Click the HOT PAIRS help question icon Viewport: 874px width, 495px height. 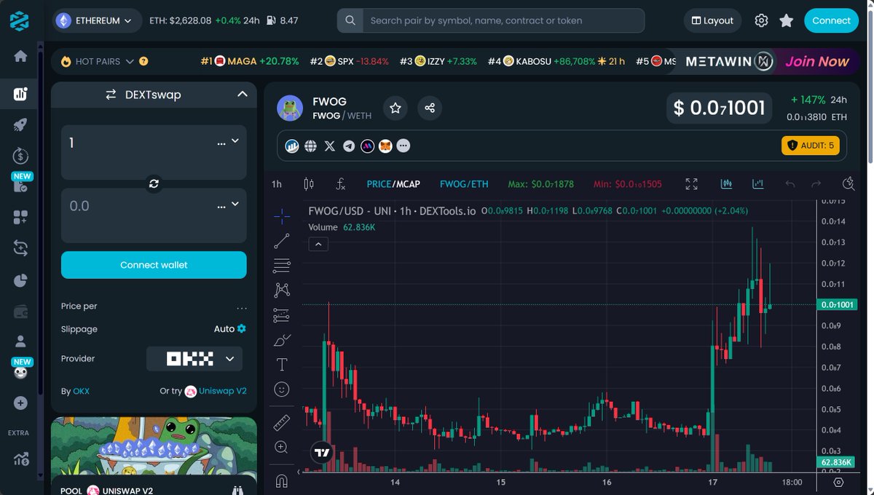(x=143, y=62)
